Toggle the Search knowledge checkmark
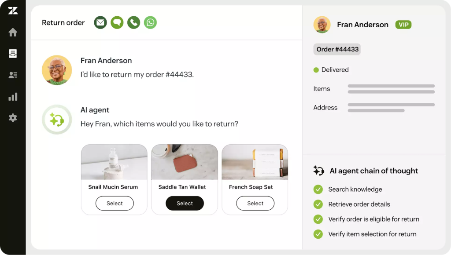Screen dimensions: 451x255 point(318,189)
